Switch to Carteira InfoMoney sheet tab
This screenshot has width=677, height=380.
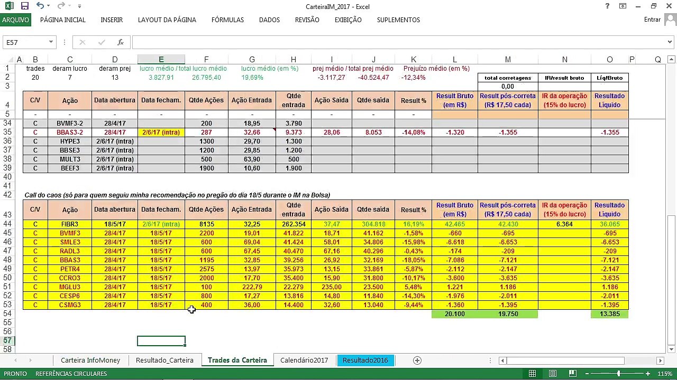coord(90,360)
